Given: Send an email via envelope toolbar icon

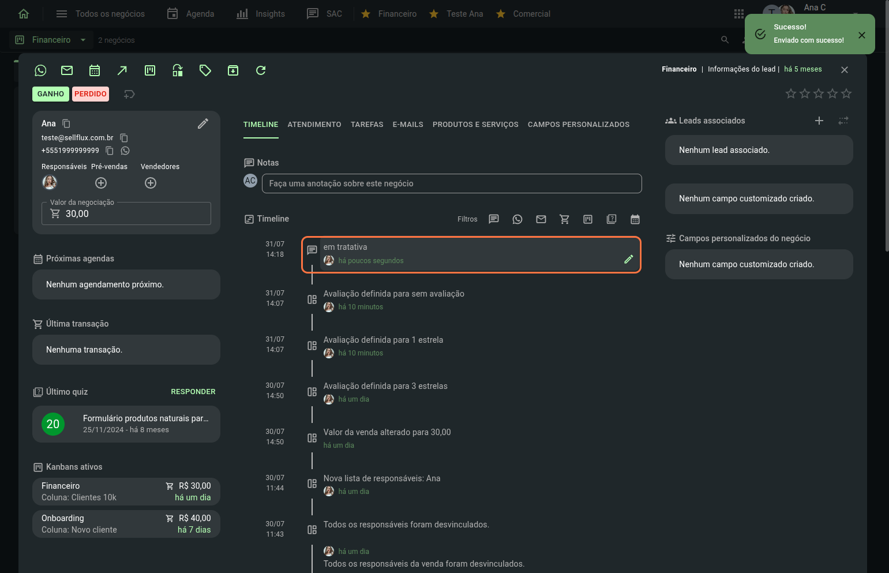Looking at the screenshot, I should (67, 70).
